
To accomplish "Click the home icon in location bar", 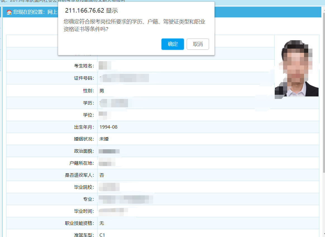I will coord(9,12).
